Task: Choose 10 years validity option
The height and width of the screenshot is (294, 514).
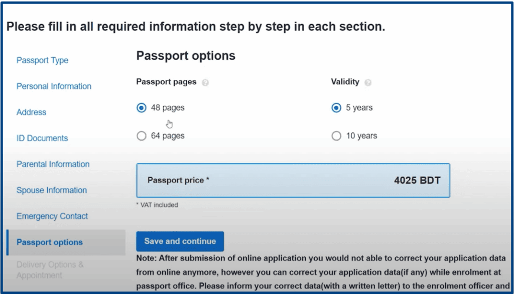Action: [x=336, y=136]
